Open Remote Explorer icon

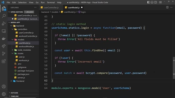4,31
